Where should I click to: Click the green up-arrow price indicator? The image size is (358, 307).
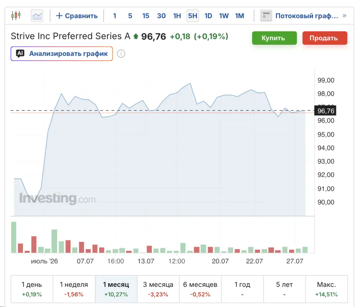[x=136, y=36]
